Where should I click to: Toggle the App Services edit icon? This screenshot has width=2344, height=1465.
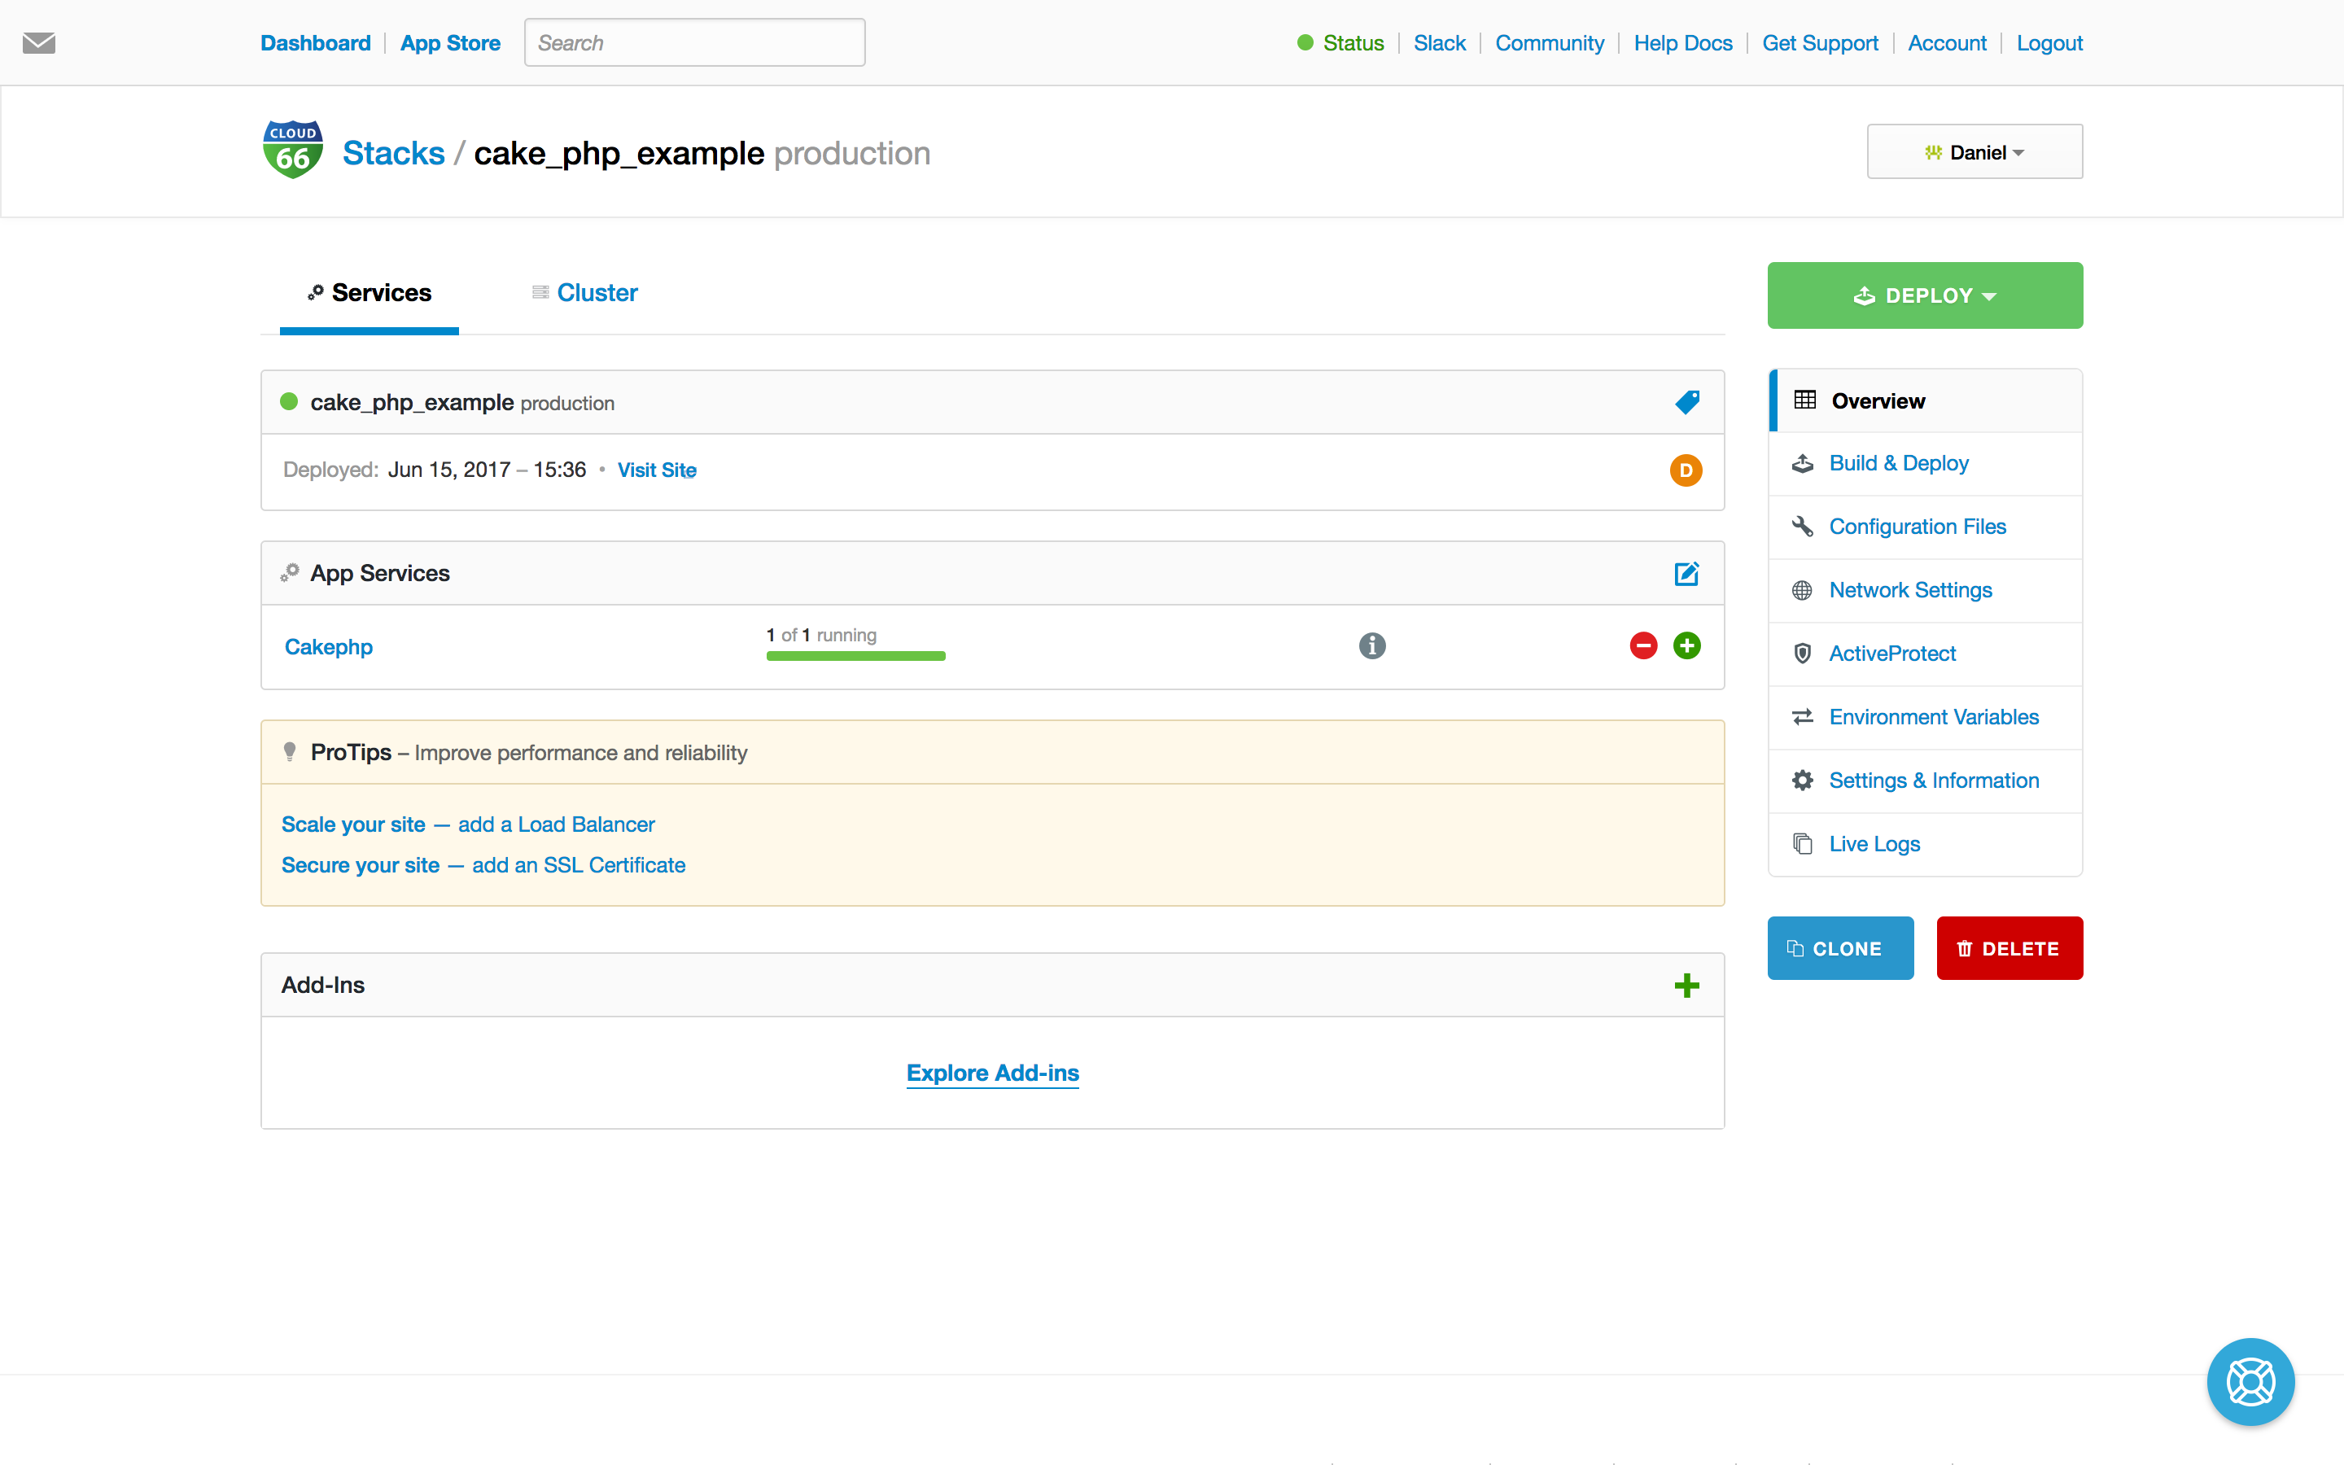click(x=1686, y=572)
